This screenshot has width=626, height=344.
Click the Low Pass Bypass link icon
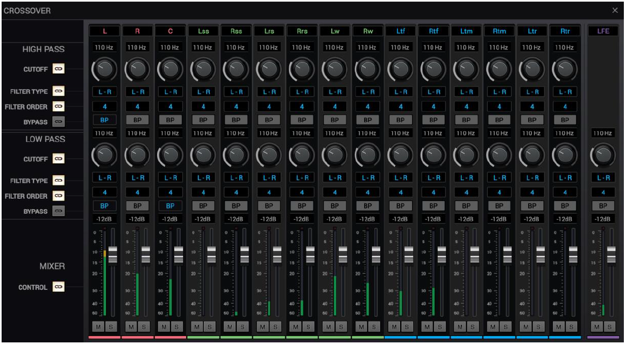(x=58, y=211)
